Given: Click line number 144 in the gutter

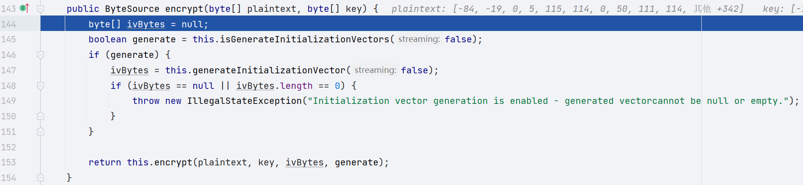Looking at the screenshot, I should (x=9, y=24).
